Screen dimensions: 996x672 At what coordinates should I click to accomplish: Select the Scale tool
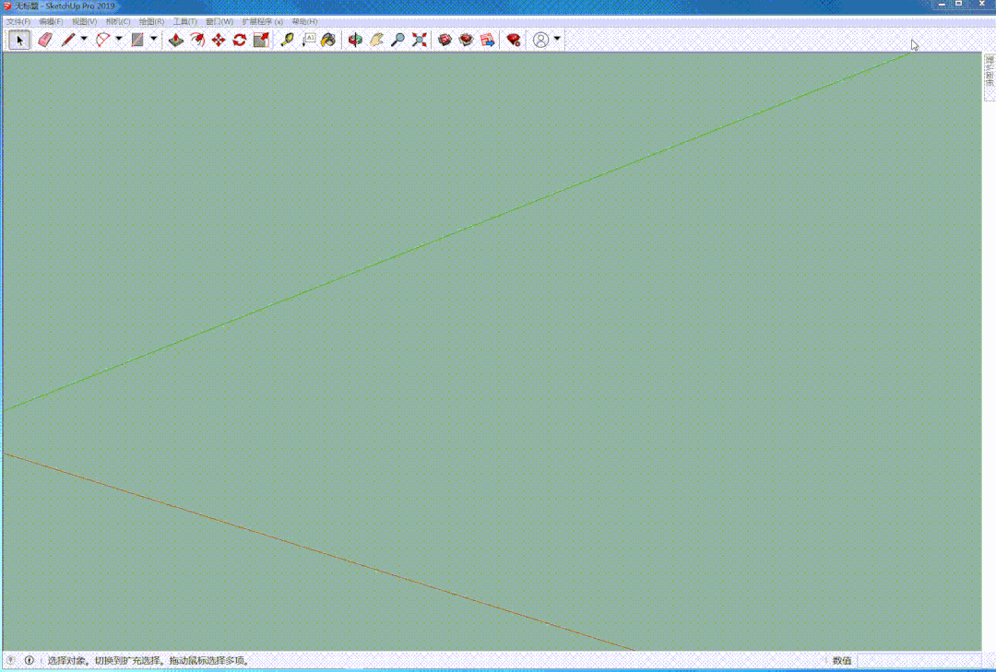coord(261,40)
